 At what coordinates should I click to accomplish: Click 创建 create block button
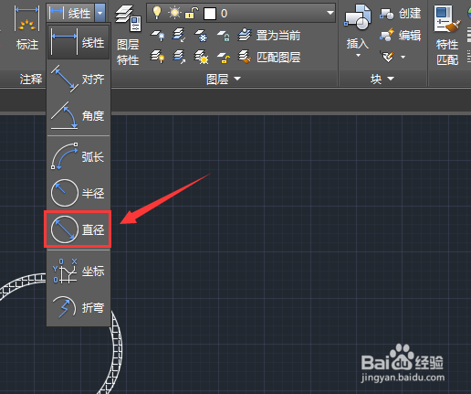point(401,14)
